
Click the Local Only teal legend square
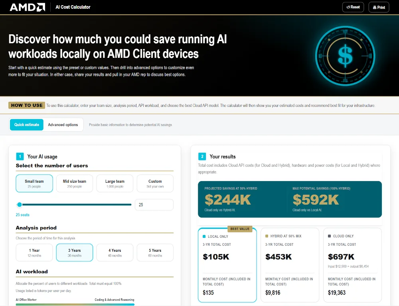point(204,237)
